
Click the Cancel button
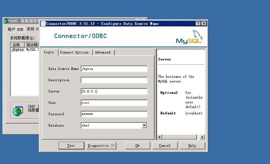point(165,145)
